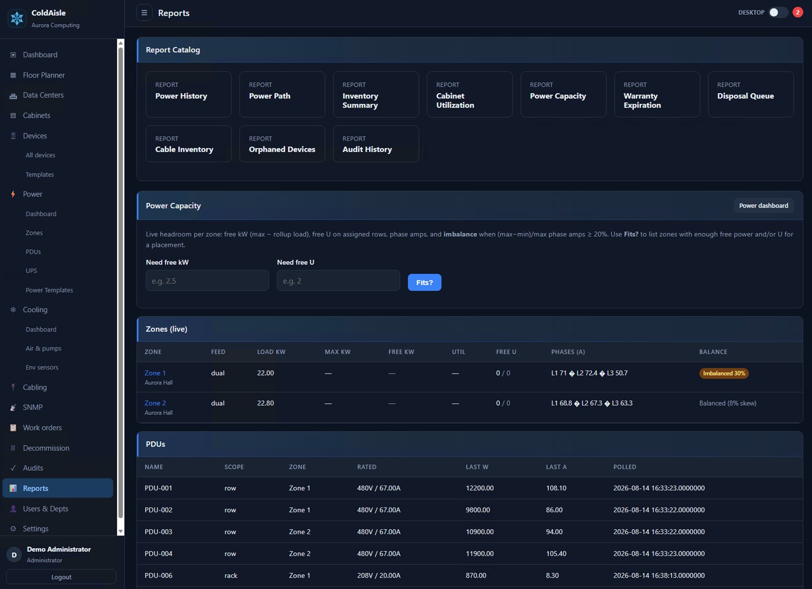Open the Power Capacity report card
Image resolution: width=812 pixels, height=589 pixels.
[563, 94]
